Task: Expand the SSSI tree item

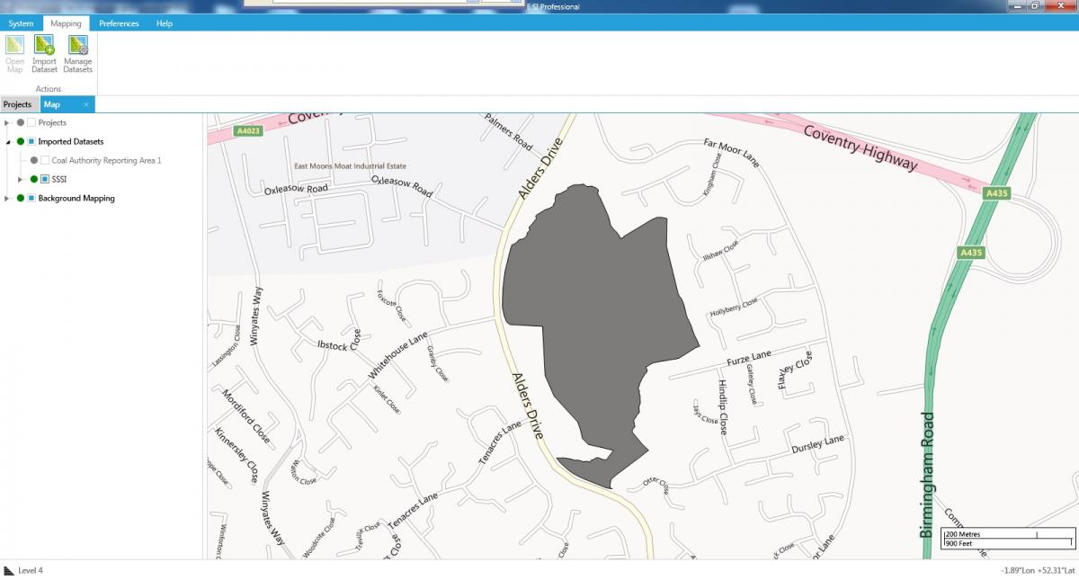Action: click(x=19, y=179)
